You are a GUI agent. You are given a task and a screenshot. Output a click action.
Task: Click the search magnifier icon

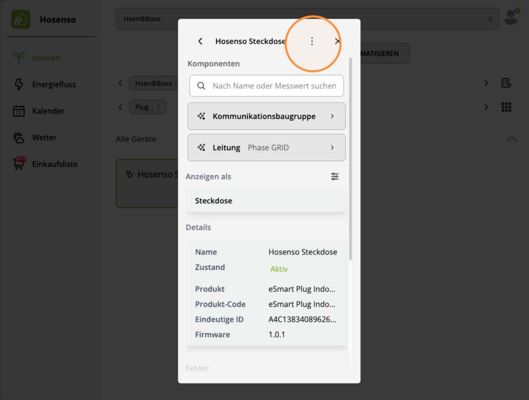pos(201,86)
